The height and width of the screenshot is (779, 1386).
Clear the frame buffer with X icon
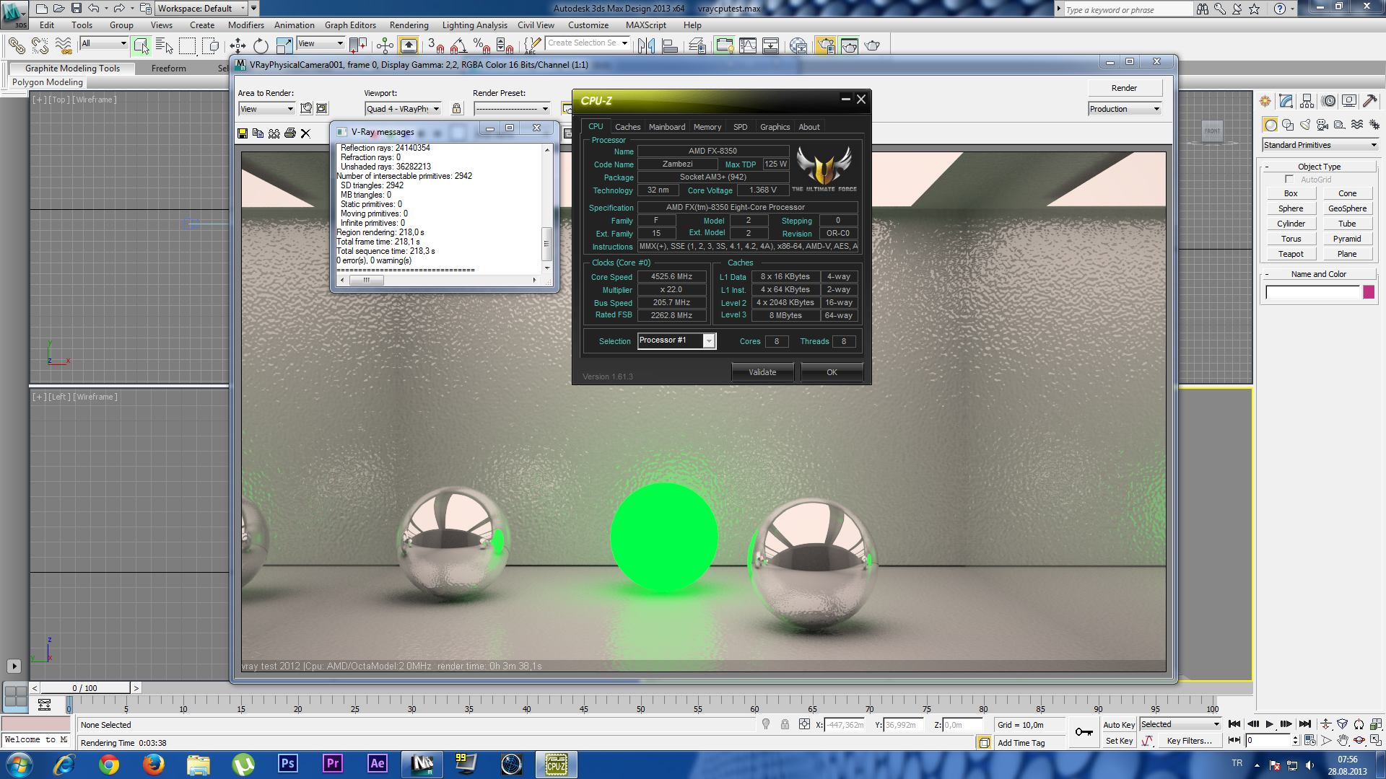305,133
